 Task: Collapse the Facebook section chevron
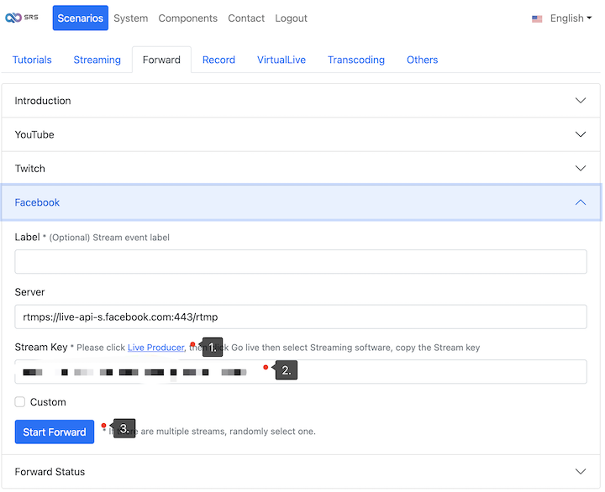coord(581,202)
